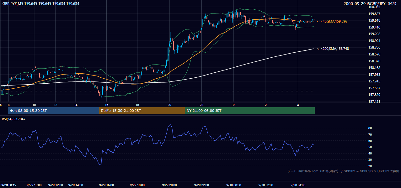Click bottom date label 9/29 18:00
Image resolution: width=401 pixels, height=188 pixels.
tap(137, 185)
